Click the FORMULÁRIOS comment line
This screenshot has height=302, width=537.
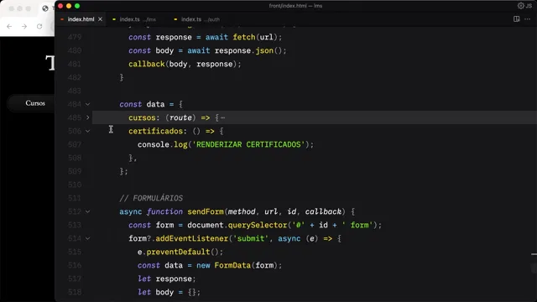pos(151,198)
